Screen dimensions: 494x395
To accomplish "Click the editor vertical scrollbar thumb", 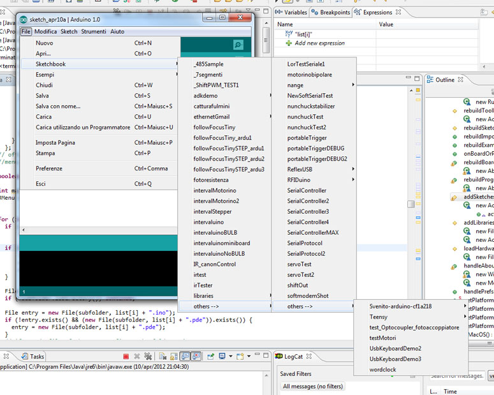I will [x=411, y=204].
